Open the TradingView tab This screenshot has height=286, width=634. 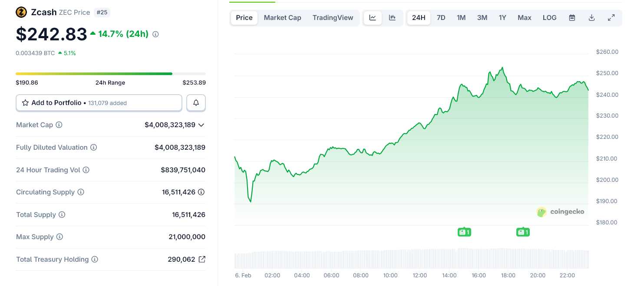pyautogui.click(x=333, y=18)
